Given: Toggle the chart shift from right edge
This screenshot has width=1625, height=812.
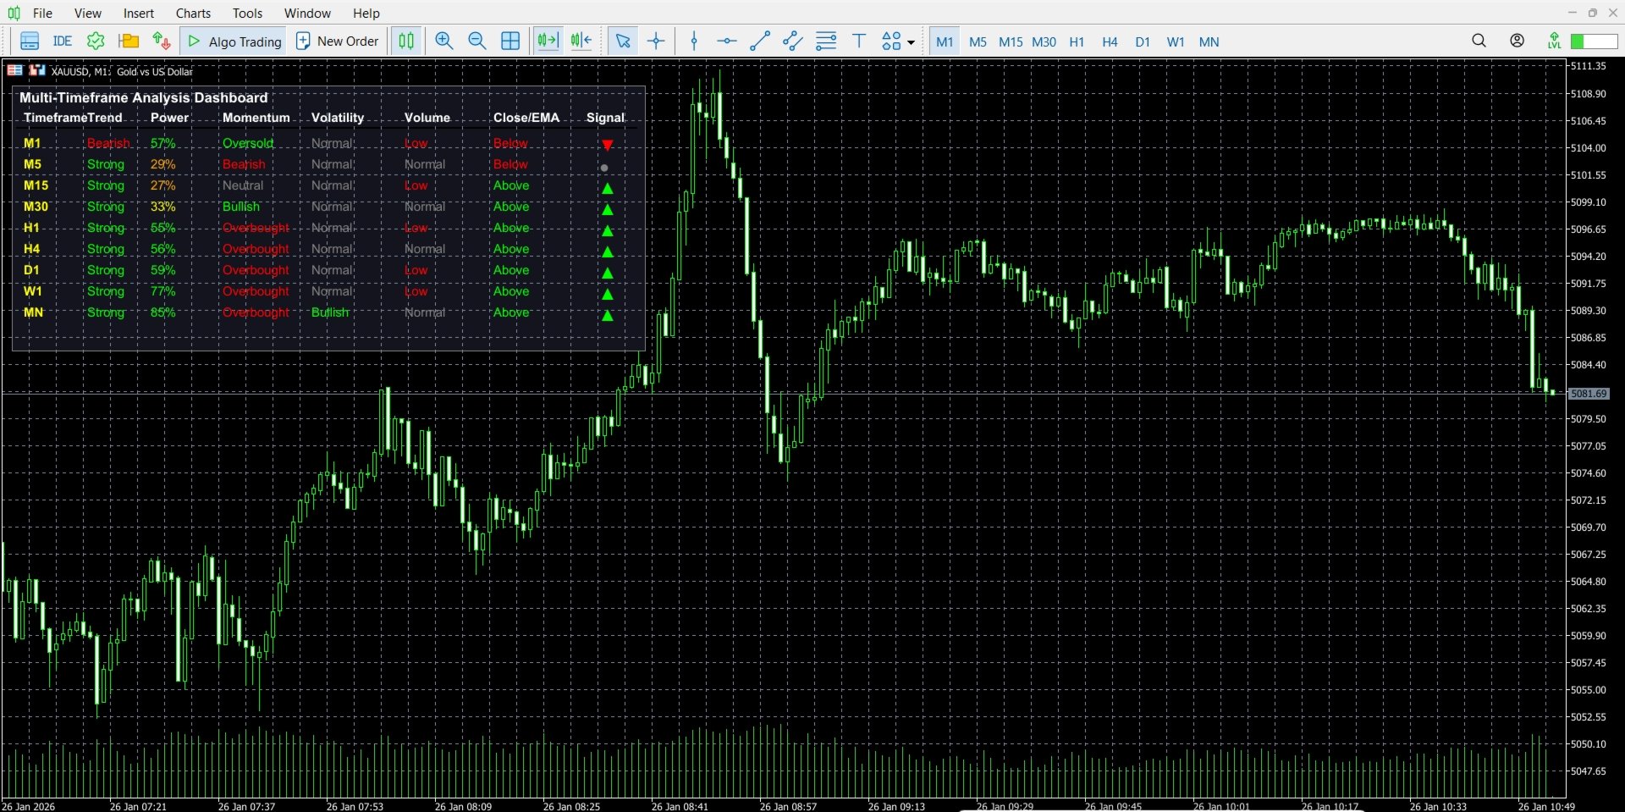Looking at the screenshot, I should point(581,41).
